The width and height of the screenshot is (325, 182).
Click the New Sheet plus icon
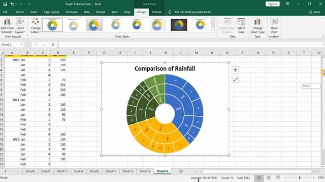[x=181, y=171]
